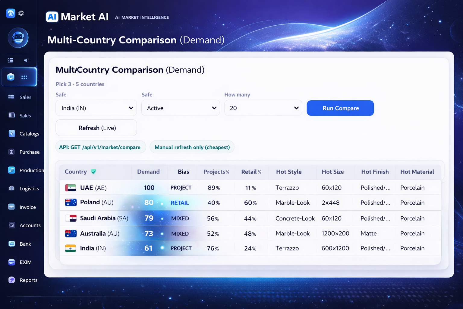The height and width of the screenshot is (309, 463).
Task: Click the Hot Finish column header
Action: click(375, 172)
